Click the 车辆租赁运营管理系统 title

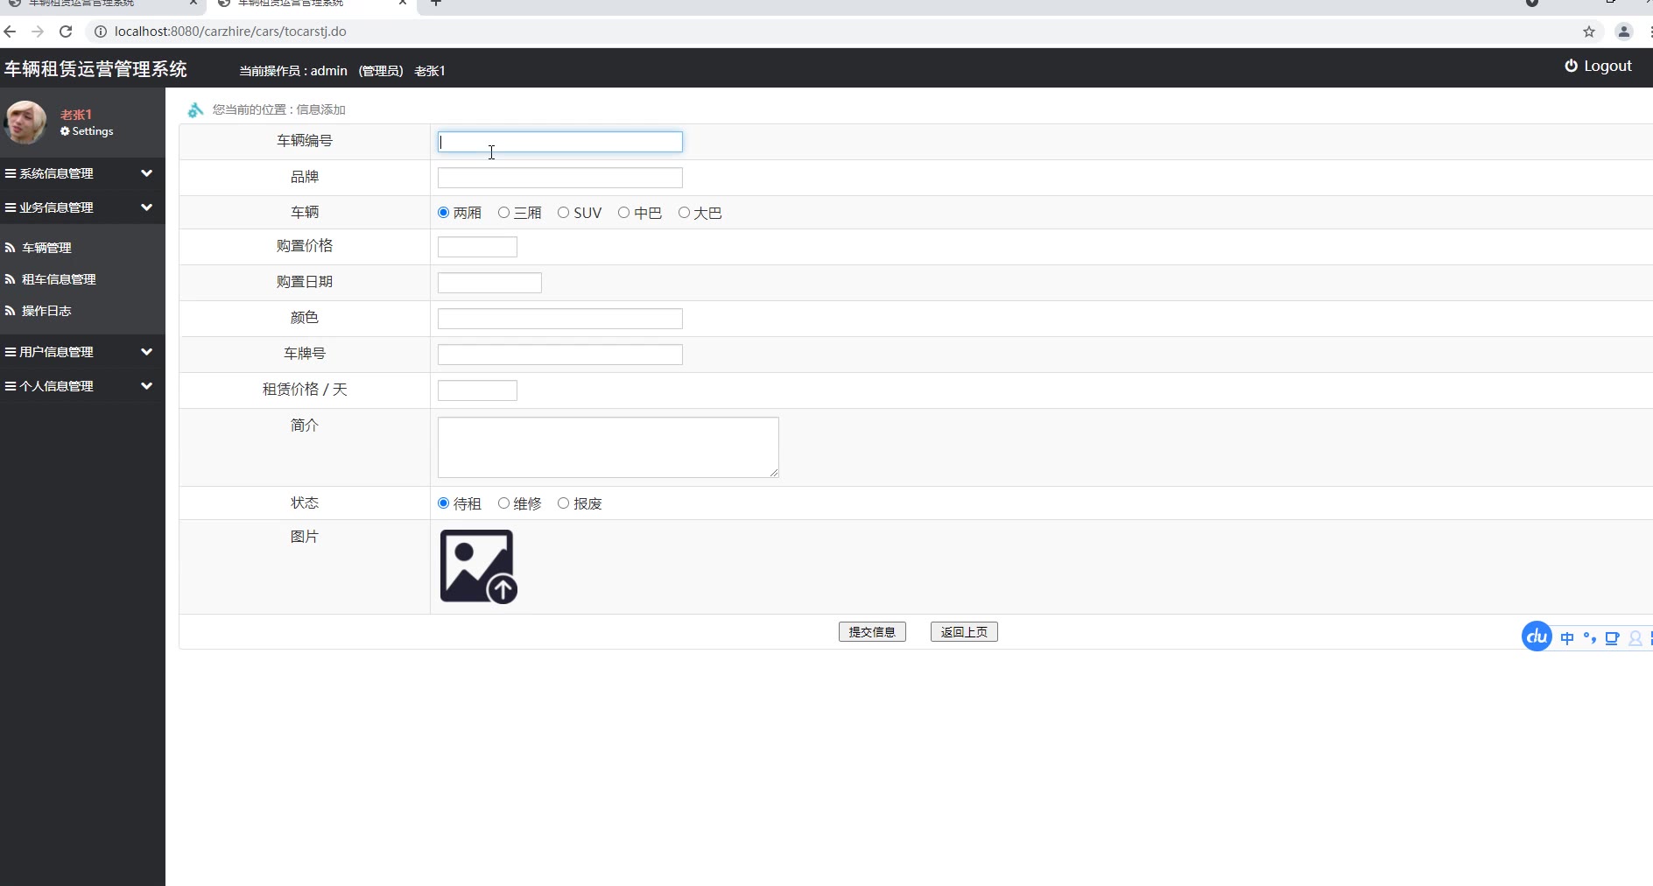tap(96, 69)
